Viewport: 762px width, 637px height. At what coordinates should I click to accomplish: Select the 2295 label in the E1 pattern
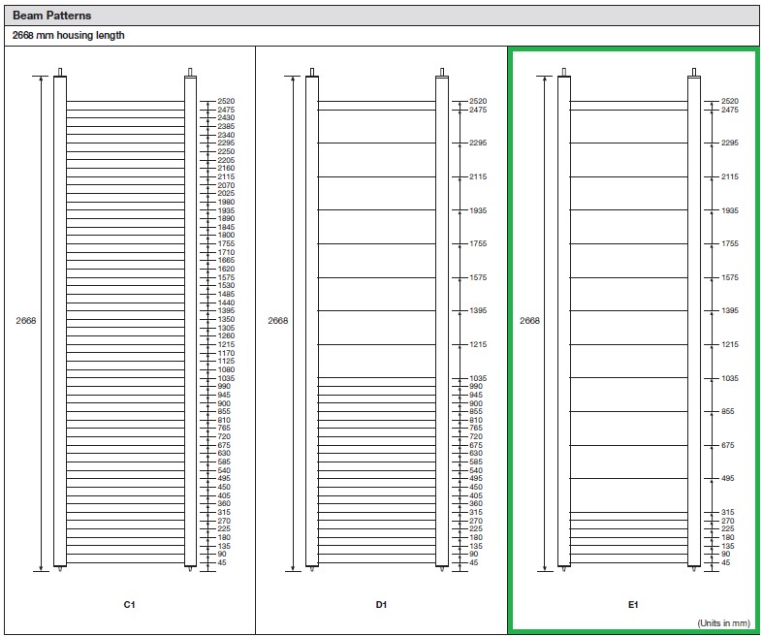(730, 143)
